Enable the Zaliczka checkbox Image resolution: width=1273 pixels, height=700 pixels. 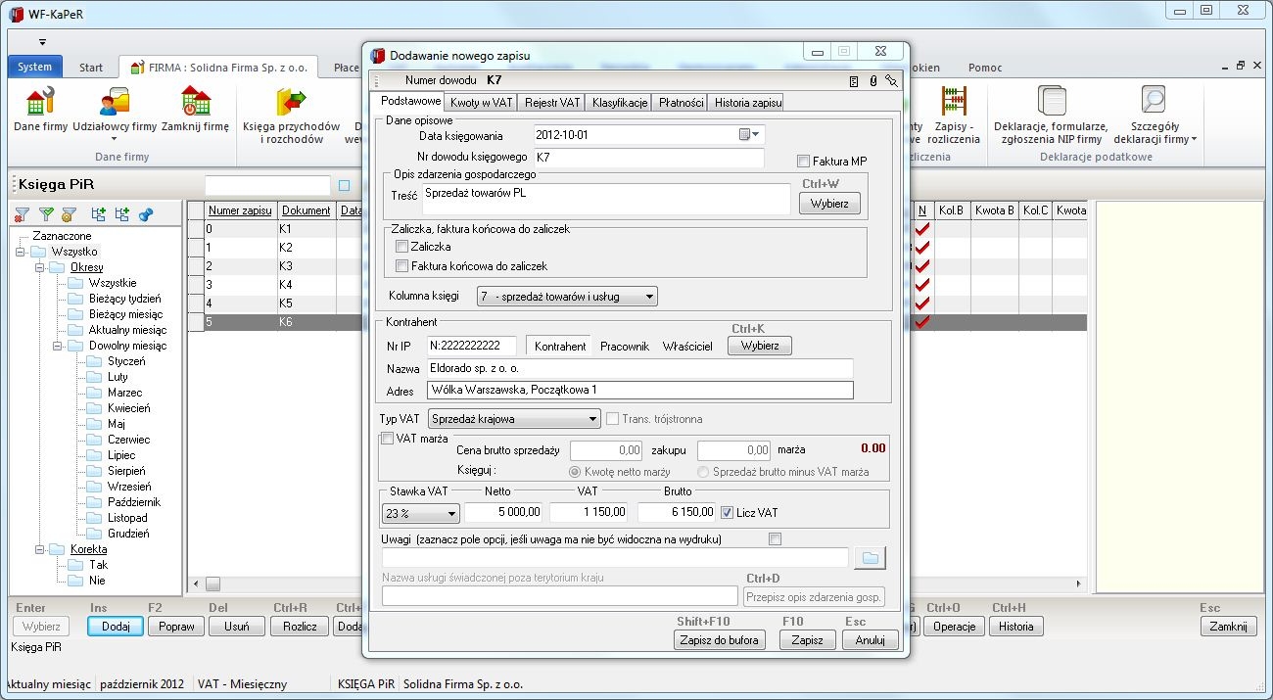pyautogui.click(x=401, y=247)
